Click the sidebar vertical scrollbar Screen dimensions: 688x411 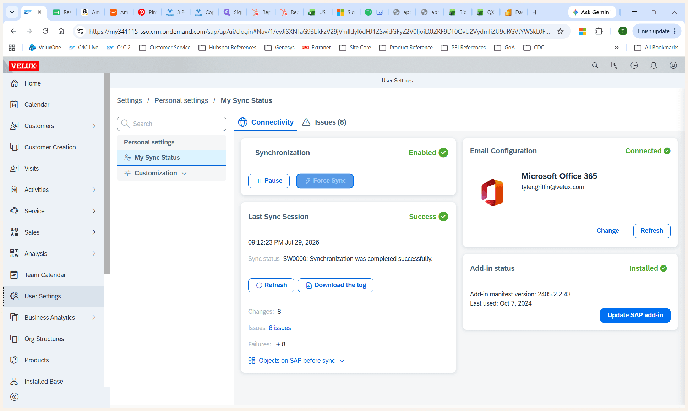coord(107,173)
